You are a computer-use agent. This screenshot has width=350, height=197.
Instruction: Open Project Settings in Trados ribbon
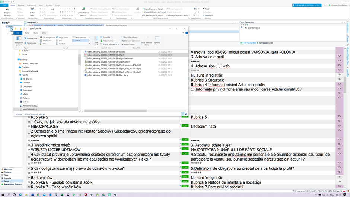pyautogui.click(x=7, y=12)
